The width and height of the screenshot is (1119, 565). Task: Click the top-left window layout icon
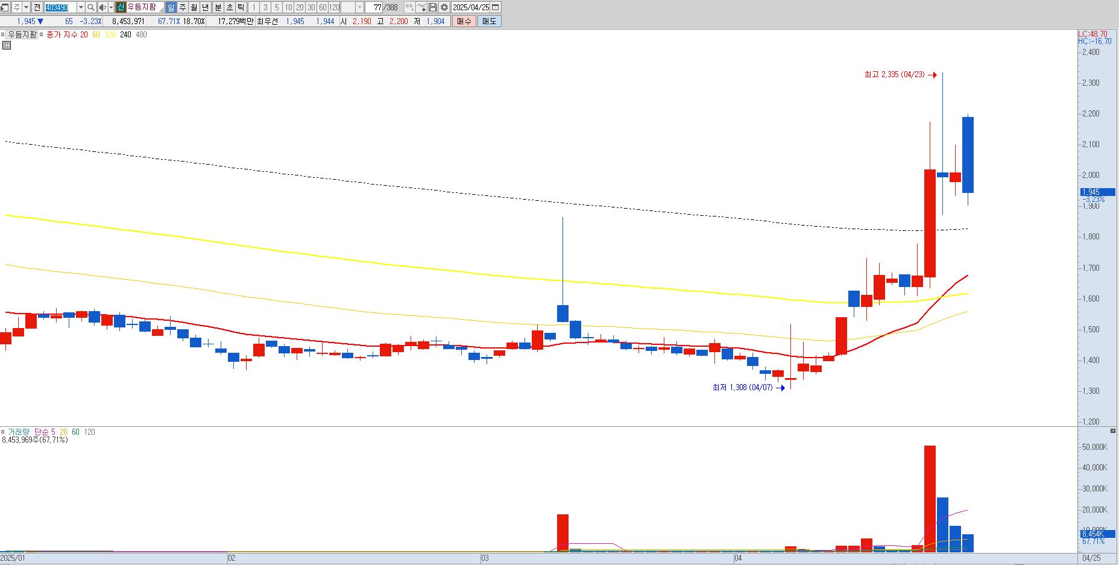[5, 7]
